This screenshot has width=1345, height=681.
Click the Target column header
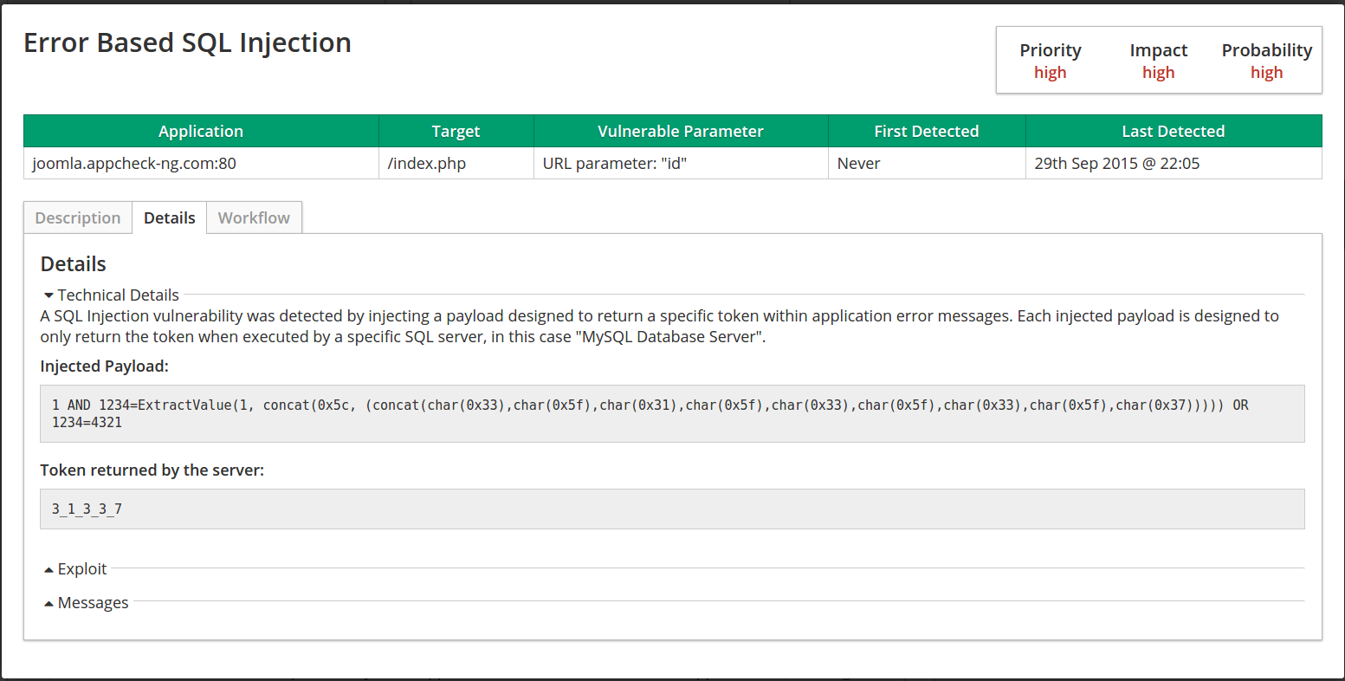tap(456, 132)
